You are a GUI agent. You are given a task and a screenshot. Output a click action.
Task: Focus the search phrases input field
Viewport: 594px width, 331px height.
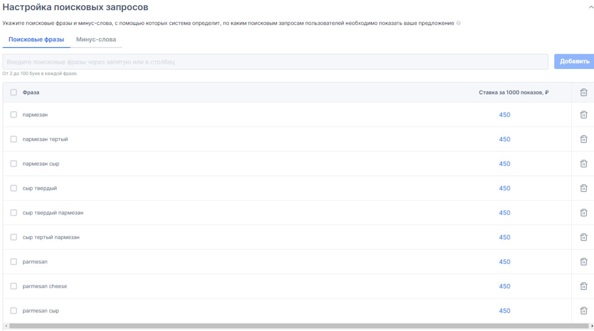click(x=275, y=62)
